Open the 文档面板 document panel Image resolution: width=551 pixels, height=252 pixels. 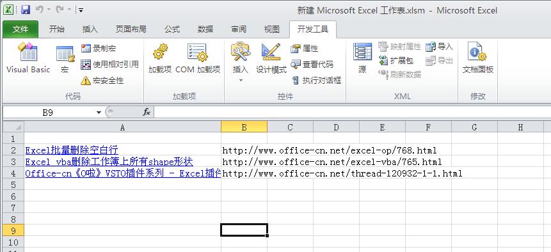click(477, 58)
